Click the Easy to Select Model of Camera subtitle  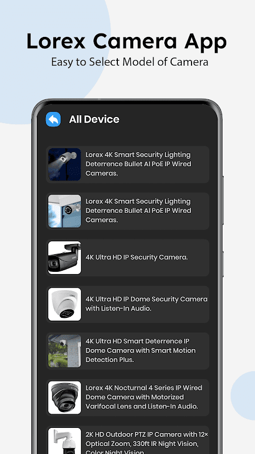point(130,62)
